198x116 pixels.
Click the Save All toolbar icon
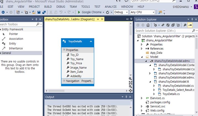(x=44, y=12)
